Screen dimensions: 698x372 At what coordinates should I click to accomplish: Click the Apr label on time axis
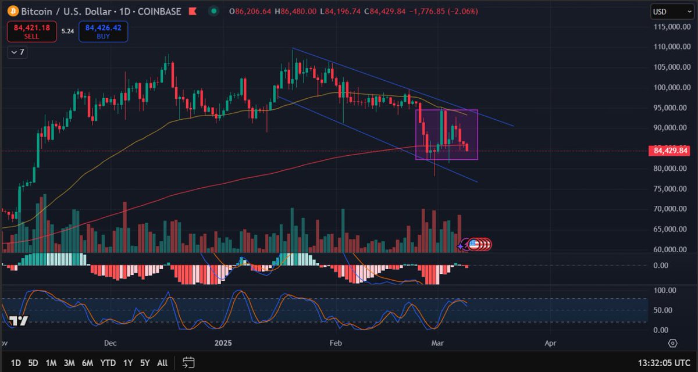[551, 344]
